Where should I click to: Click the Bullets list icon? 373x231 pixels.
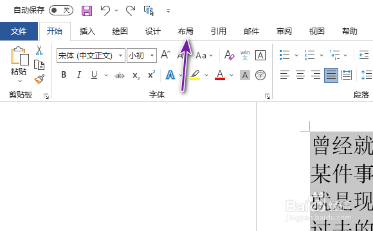[284, 55]
